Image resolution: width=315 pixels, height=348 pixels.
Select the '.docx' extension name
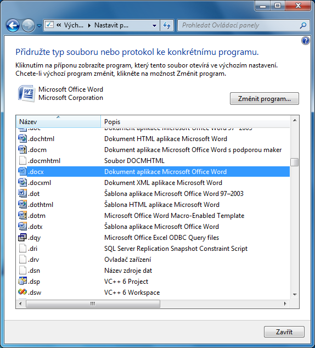point(36,172)
